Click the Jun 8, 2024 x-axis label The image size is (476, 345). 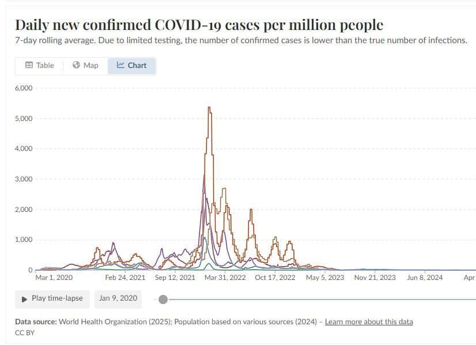[425, 278]
